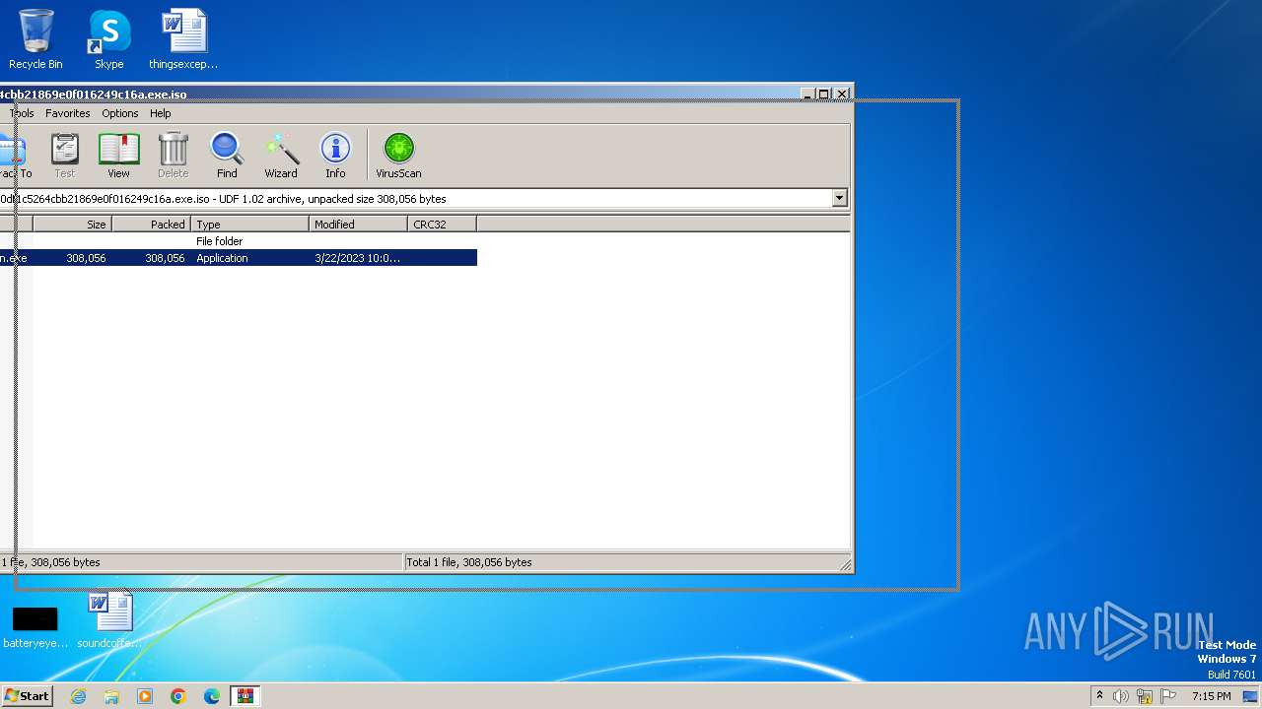Viewport: 1262px width, 709px height.
Task: Open the soundcoffe Word document icon
Action: tap(109, 620)
